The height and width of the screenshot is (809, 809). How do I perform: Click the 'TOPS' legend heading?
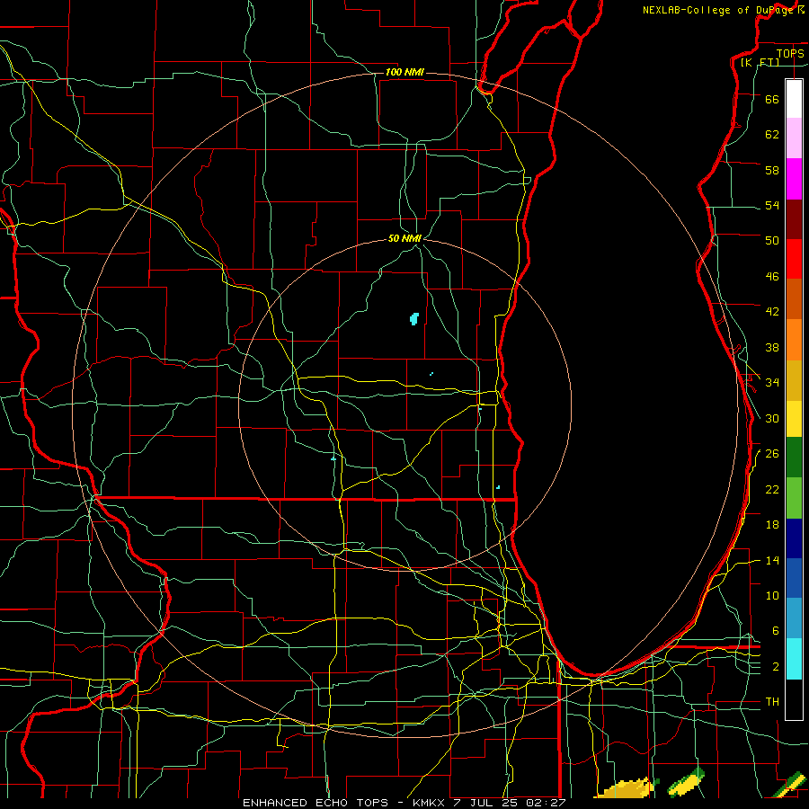790,53
